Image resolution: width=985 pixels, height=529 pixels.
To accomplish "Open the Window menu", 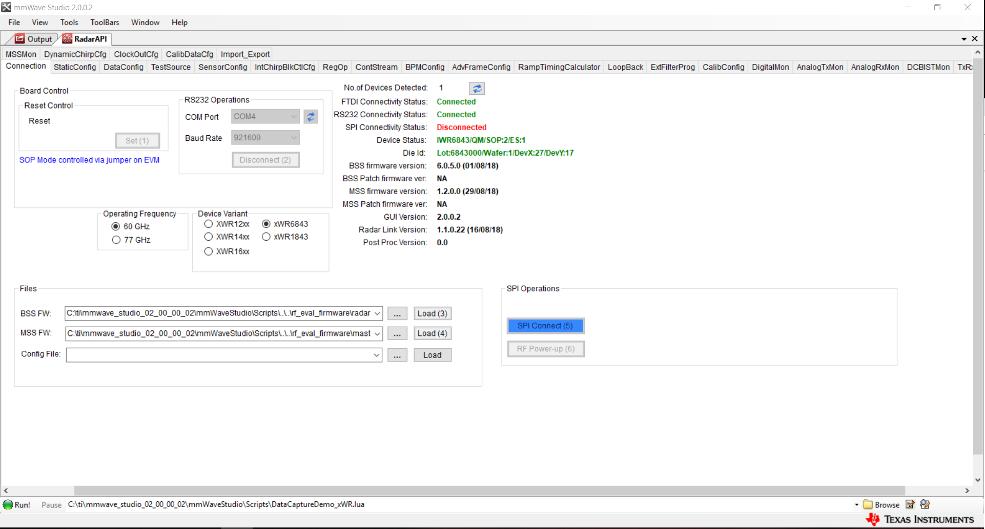I will (x=145, y=23).
